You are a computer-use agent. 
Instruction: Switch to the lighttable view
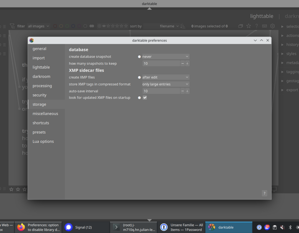tap(262, 16)
